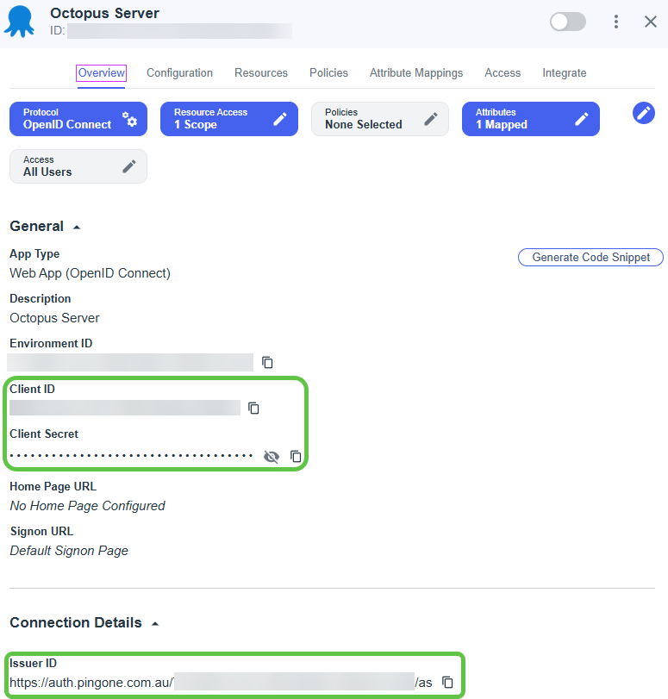Copy the Issuer ID URL

tap(447, 681)
